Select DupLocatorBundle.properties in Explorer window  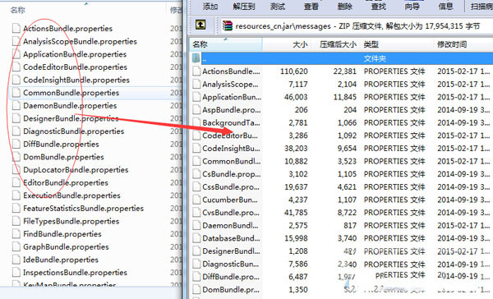(76, 170)
